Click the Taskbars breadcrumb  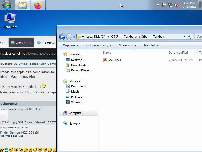pos(159,37)
